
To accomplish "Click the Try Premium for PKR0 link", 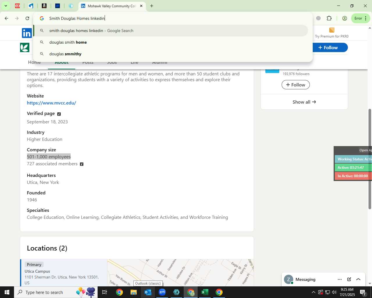I will pos(332,33).
